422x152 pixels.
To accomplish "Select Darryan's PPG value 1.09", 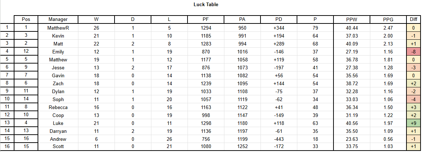I will pos(388,131).
